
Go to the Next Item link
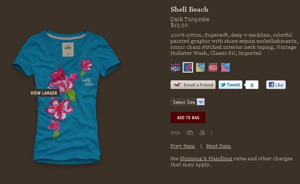[219, 146]
